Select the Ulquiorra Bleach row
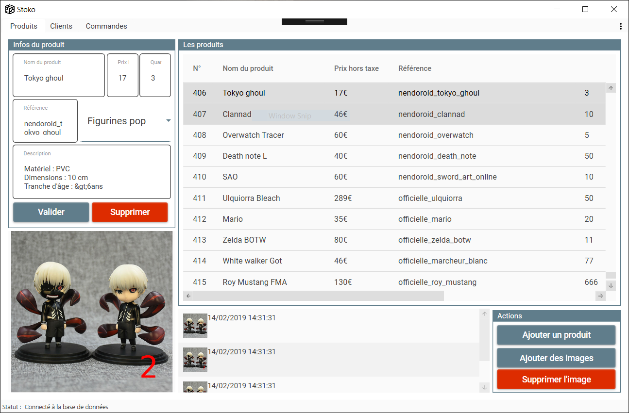The image size is (629, 413). (394, 198)
